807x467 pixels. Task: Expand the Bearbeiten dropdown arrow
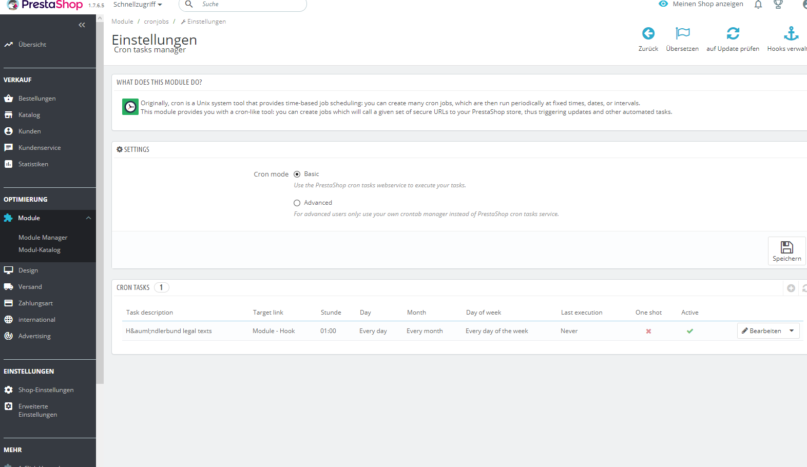(792, 331)
